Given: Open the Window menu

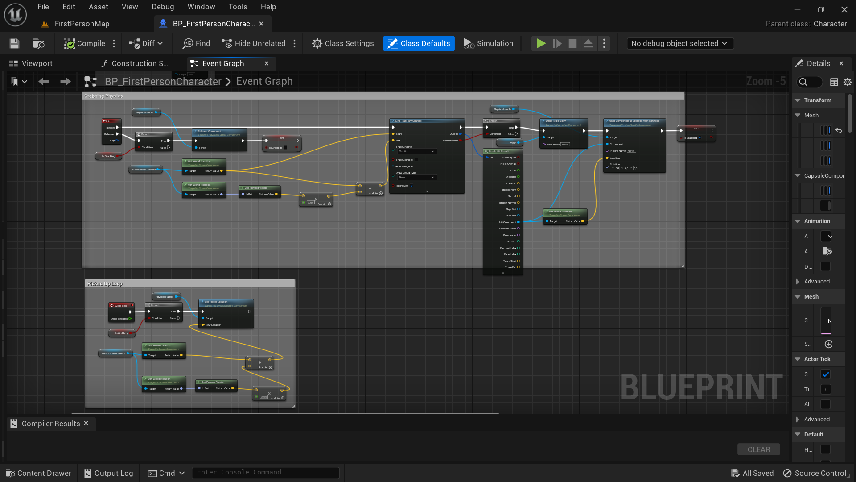Looking at the screenshot, I should (201, 7).
